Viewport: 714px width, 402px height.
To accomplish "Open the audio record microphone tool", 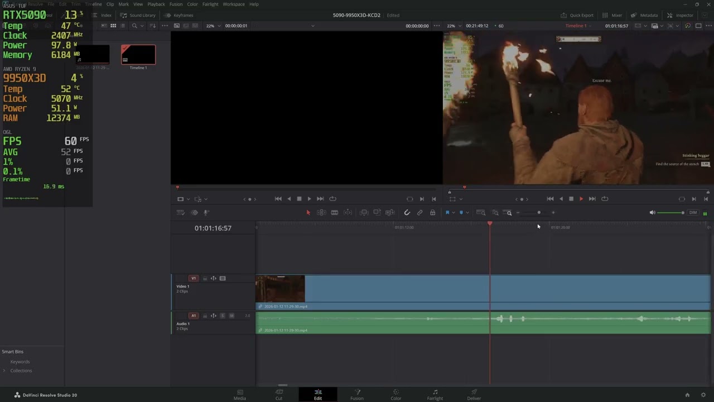I will pyautogui.click(x=206, y=213).
